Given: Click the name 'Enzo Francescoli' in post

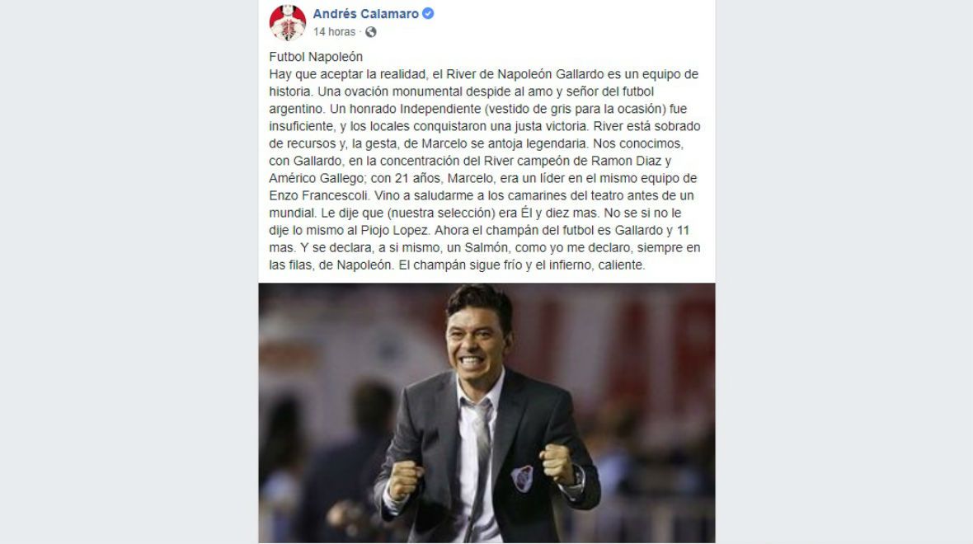Looking at the screenshot, I should coord(320,195).
